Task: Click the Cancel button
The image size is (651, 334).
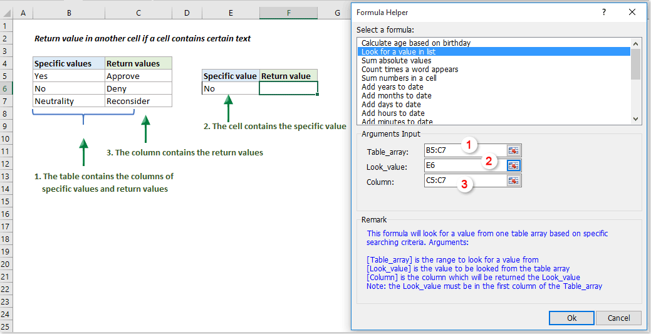Action: tap(618, 318)
